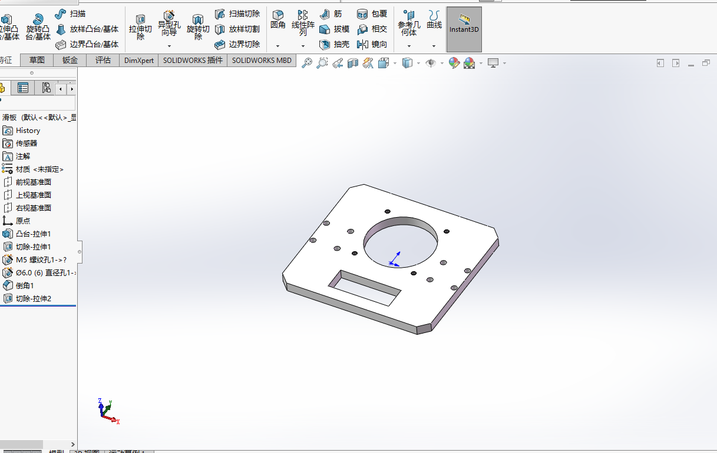This screenshot has height=453, width=717.
Task: Open dropdown under 线性阵列
Action: point(303,46)
